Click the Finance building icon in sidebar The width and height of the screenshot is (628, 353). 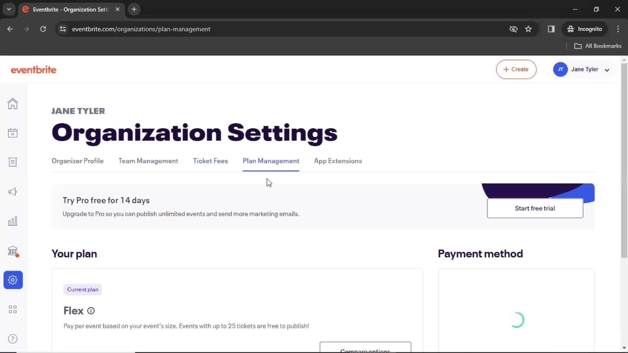point(12,250)
